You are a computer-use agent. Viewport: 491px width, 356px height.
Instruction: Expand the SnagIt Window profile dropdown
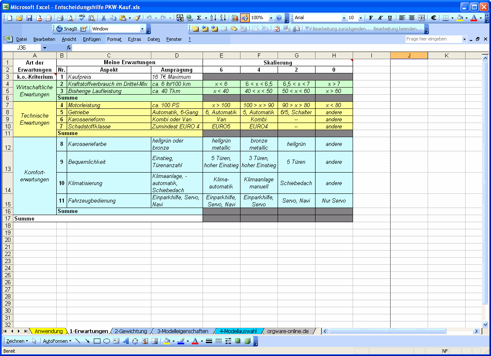142,29
